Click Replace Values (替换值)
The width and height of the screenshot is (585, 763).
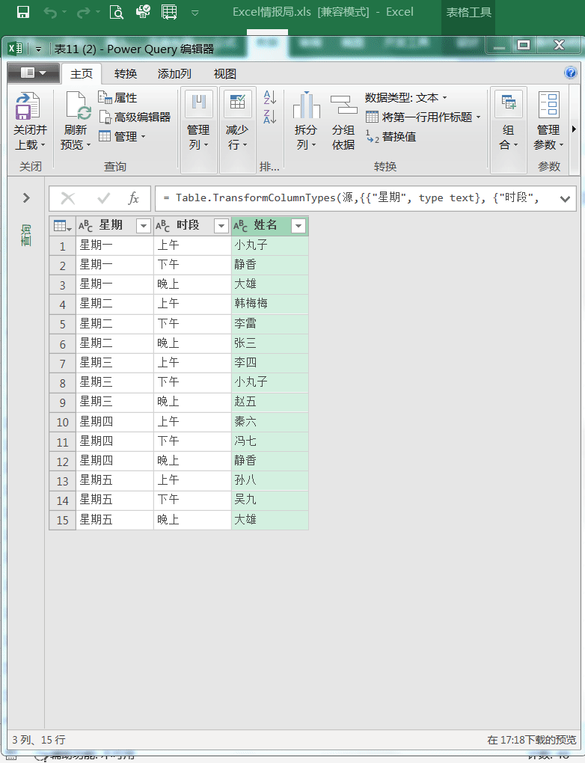click(391, 137)
